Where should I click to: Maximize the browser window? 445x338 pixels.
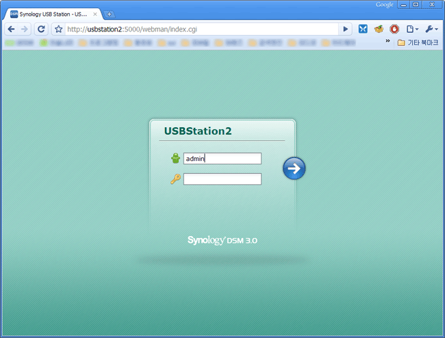(416, 5)
